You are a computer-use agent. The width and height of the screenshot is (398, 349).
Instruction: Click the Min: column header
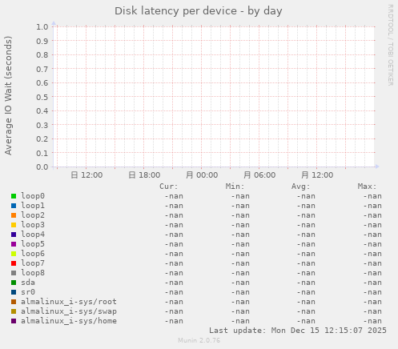pyautogui.click(x=235, y=187)
